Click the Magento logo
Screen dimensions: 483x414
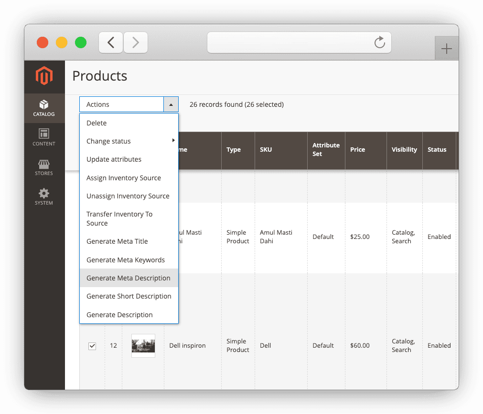point(44,76)
